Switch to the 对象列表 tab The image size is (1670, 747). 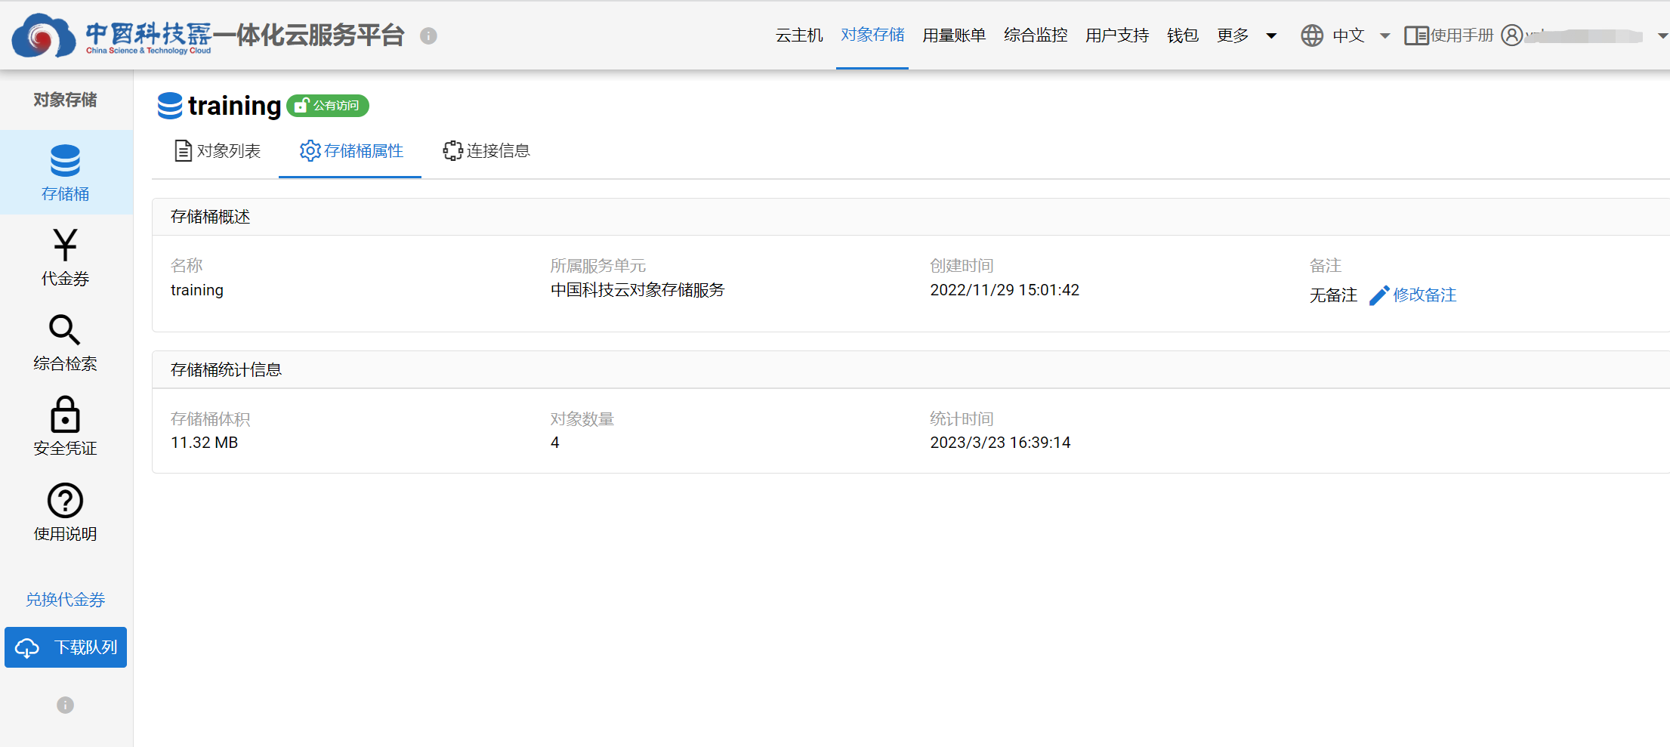click(218, 151)
